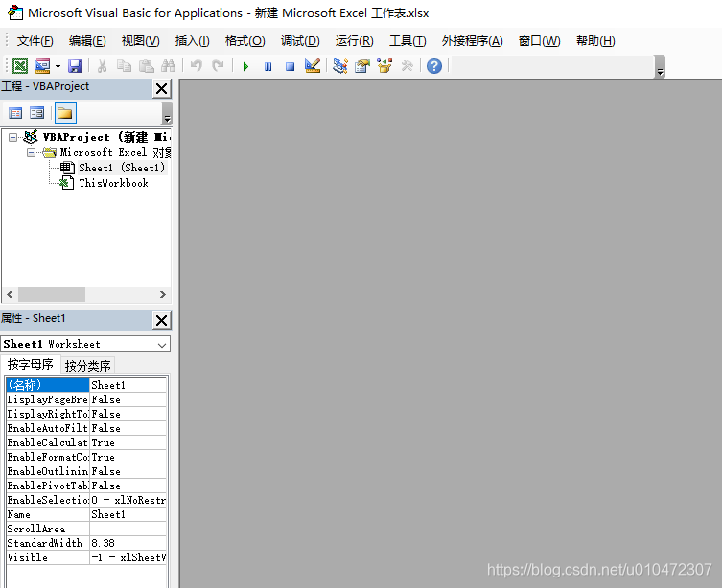Switch to 按分类序 tab
The image size is (722, 588).
[88, 366]
